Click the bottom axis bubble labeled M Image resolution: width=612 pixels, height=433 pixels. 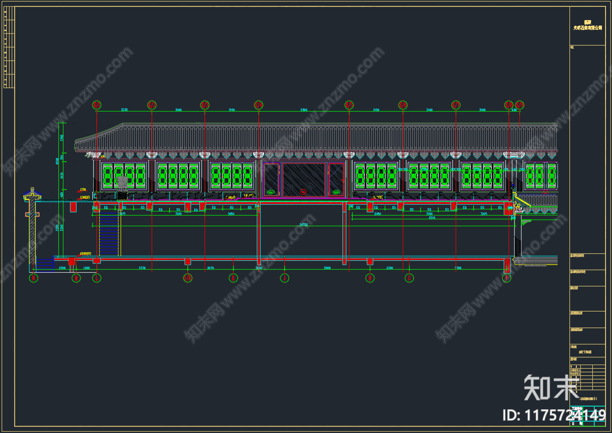76,278
